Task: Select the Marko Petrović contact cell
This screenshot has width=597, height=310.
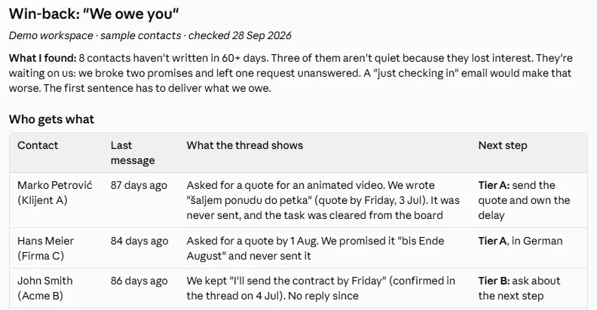Action: [x=55, y=193]
